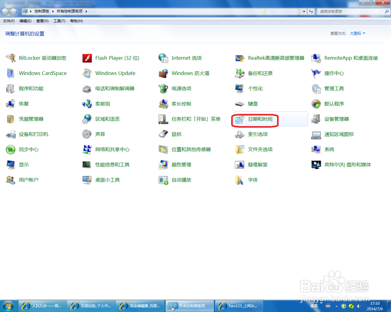Open the 区域和语言 globe icon
Screen dimensions: 391x312
click(87, 119)
